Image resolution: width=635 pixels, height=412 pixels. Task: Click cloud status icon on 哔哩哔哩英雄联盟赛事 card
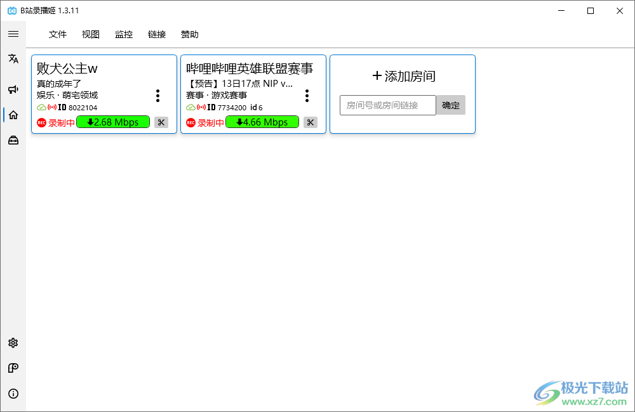pos(190,108)
